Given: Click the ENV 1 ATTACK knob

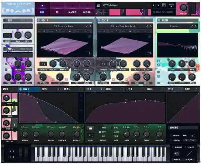Looking at the screenshot, I should click(x=24, y=134).
